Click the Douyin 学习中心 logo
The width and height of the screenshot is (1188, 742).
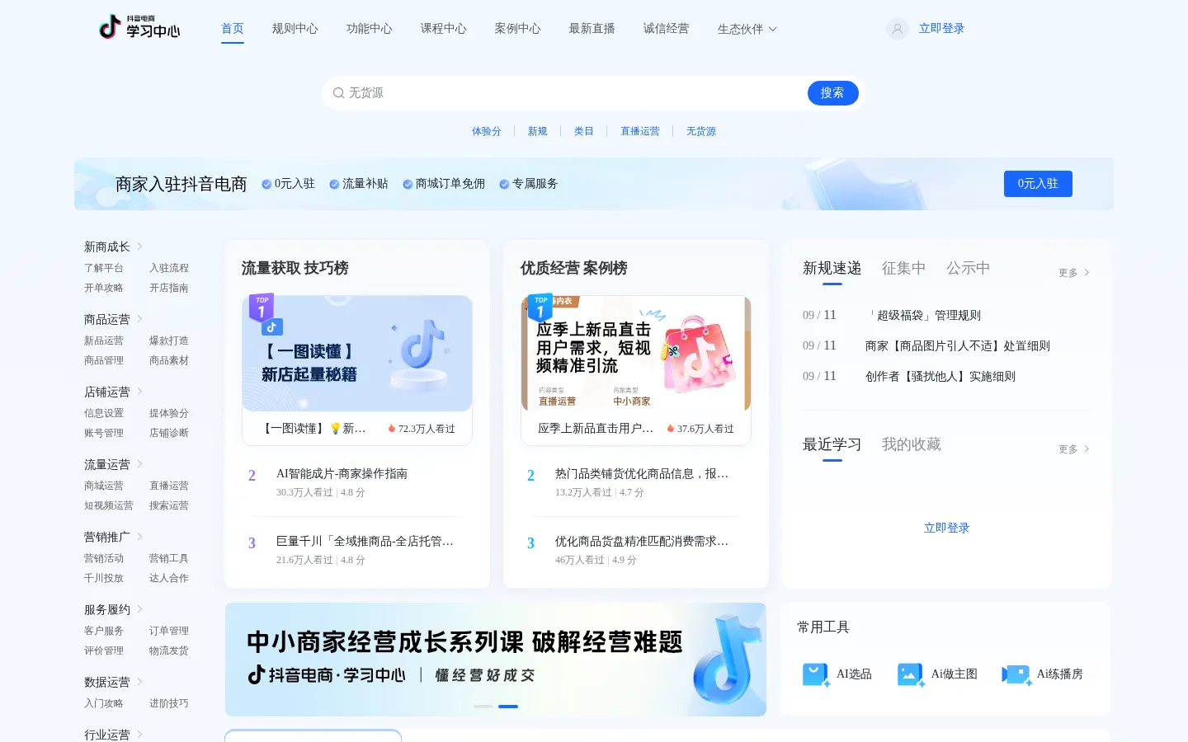point(139,27)
